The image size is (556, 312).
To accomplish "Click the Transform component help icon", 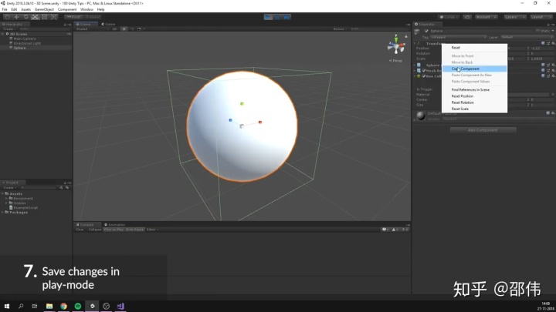I will pyautogui.click(x=543, y=43).
